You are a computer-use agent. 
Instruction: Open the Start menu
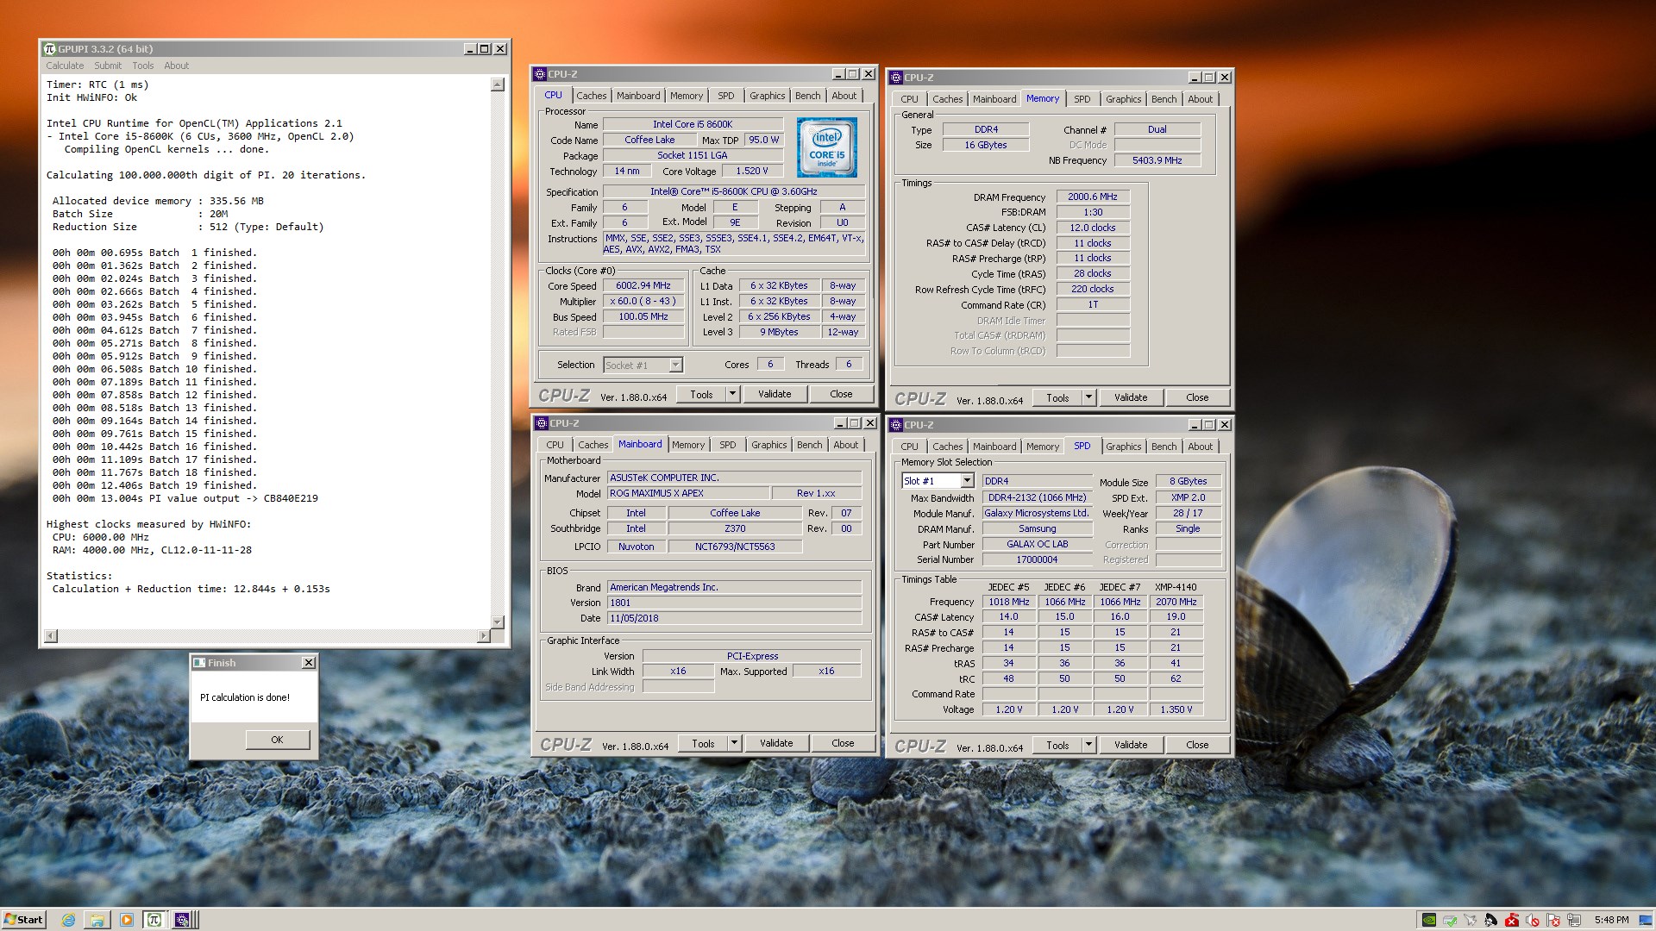click(23, 920)
